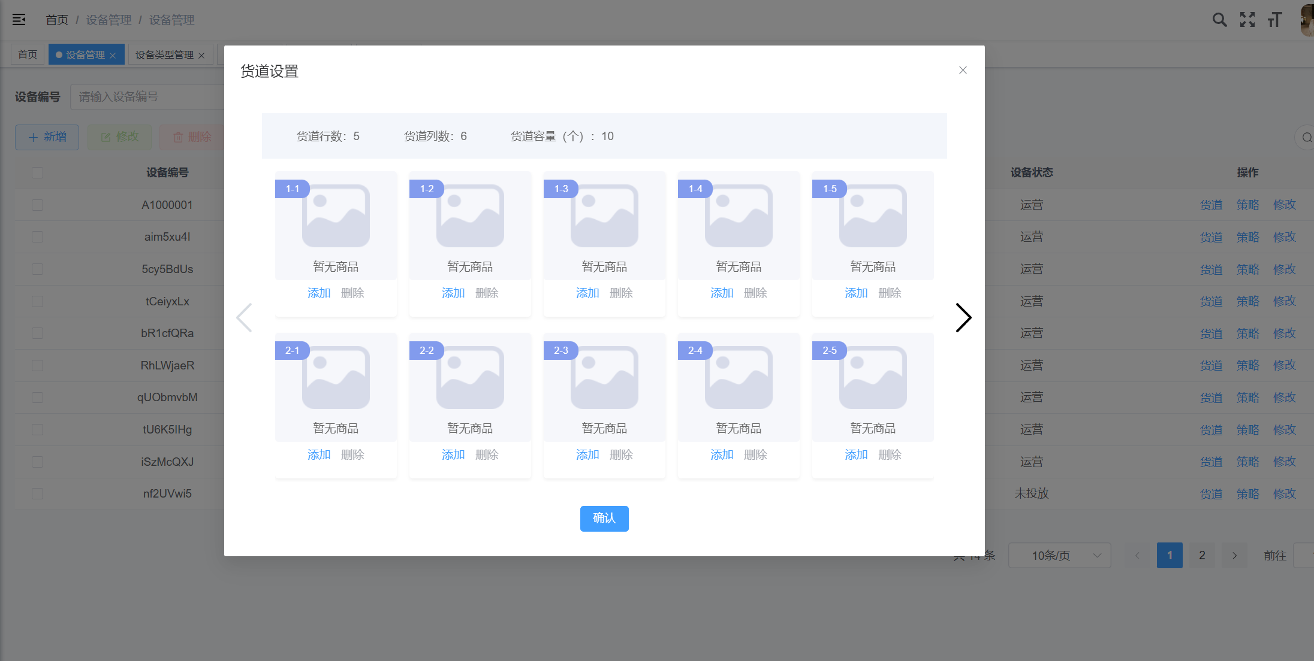Close the 设备类型管理 tab
Image resolution: width=1314 pixels, height=661 pixels.
pos(201,56)
